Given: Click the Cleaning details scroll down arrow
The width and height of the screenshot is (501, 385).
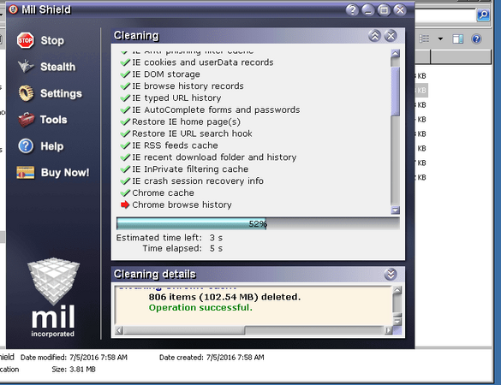Looking at the screenshot, I should point(397,321).
